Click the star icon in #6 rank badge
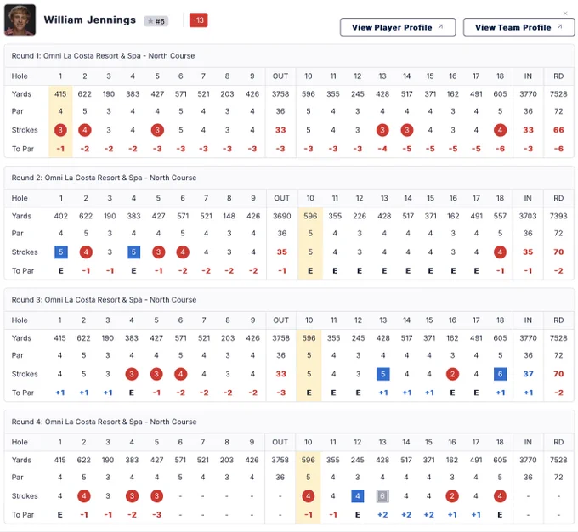The height and width of the screenshot is (532, 578). [150, 21]
